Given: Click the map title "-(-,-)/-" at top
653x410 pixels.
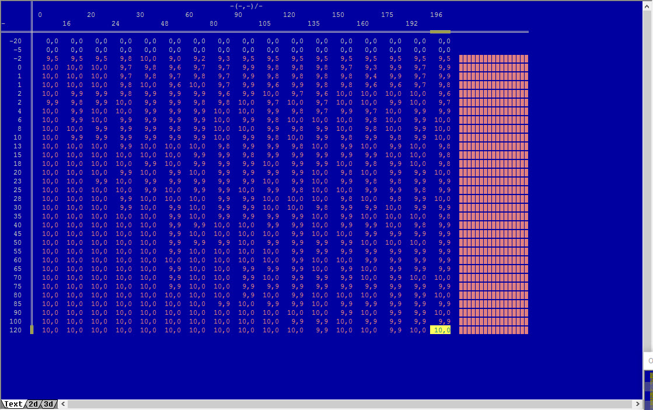Looking at the screenshot, I should click(246, 6).
